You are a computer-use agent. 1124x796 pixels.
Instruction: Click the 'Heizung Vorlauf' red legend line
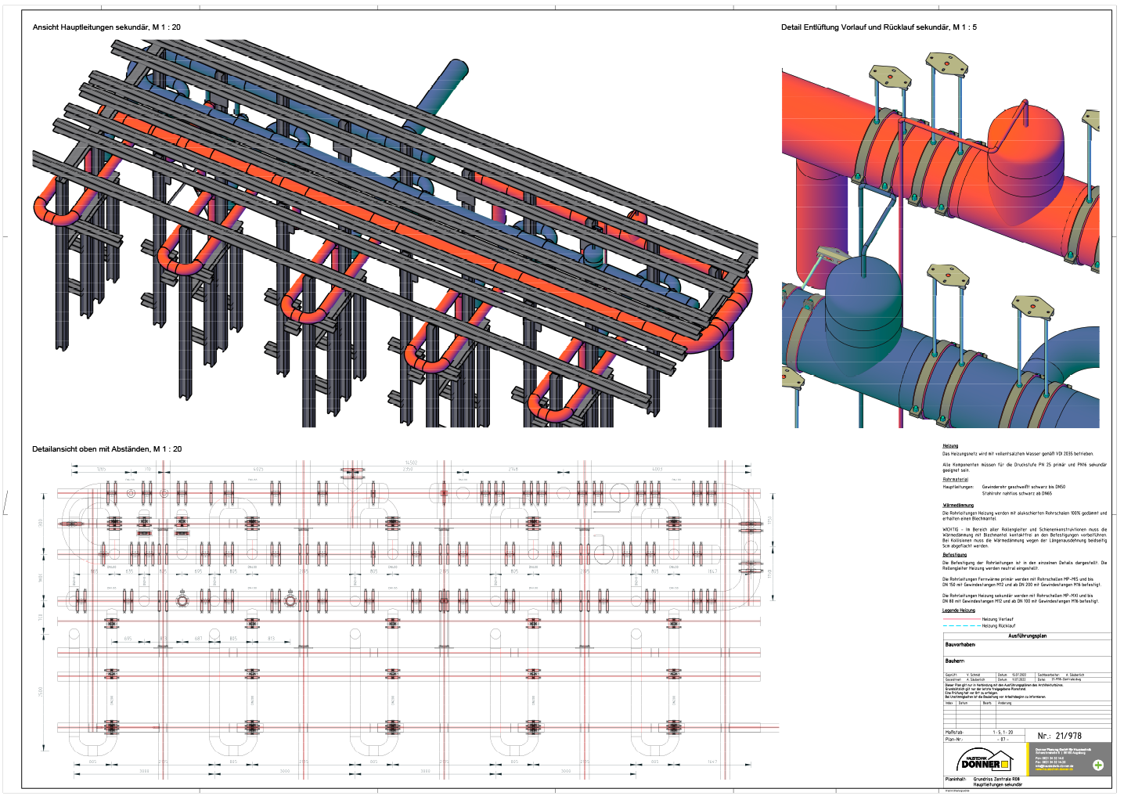pos(961,619)
